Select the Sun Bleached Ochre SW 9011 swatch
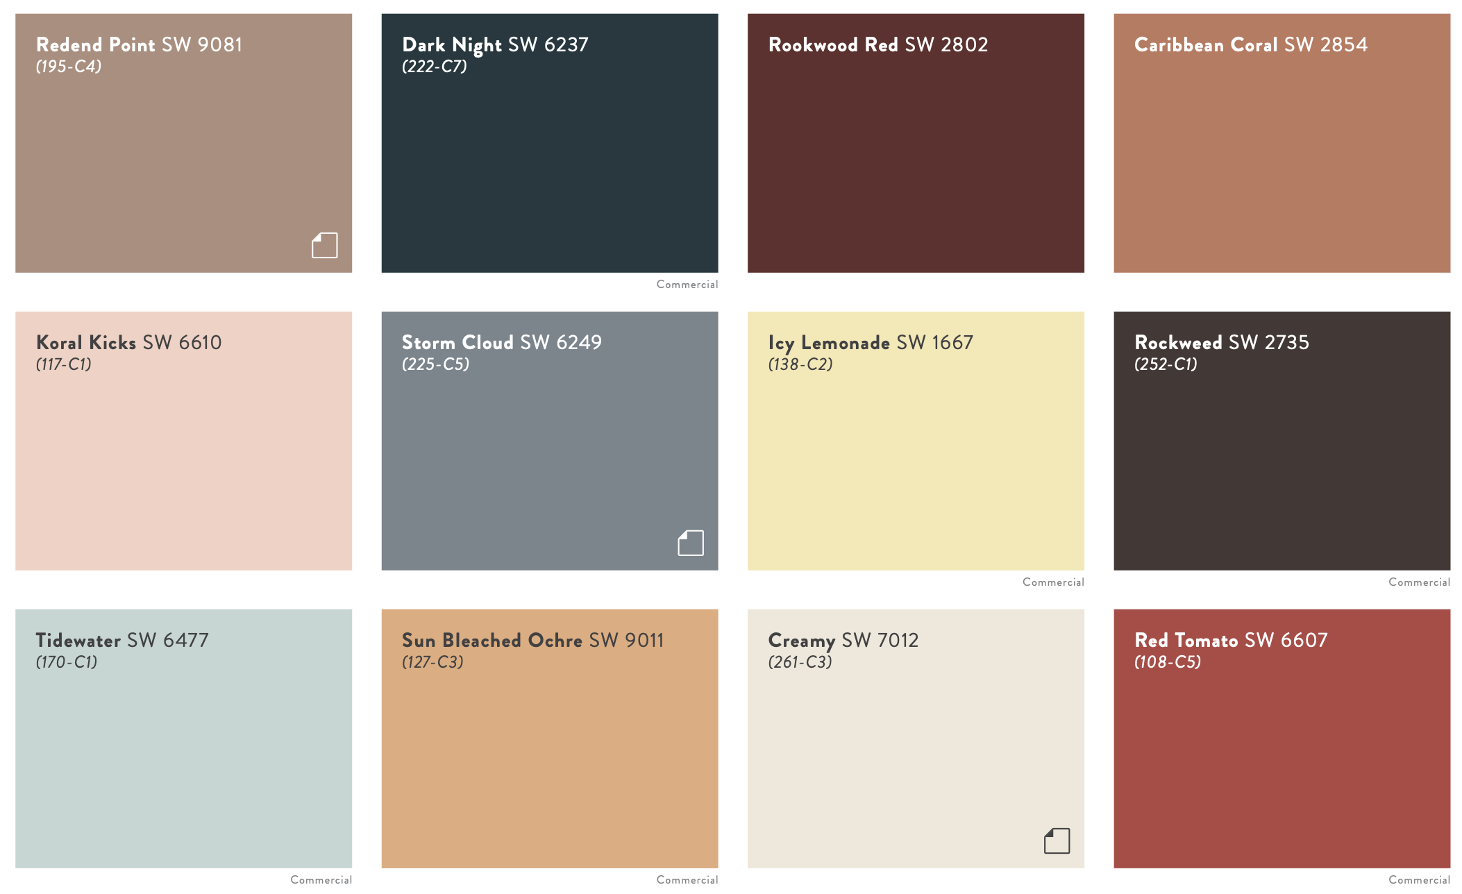 click(x=548, y=736)
